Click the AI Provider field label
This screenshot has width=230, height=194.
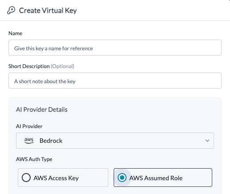29,126
